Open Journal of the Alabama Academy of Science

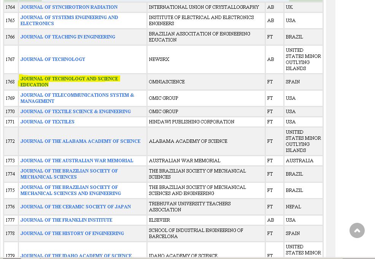(80, 141)
